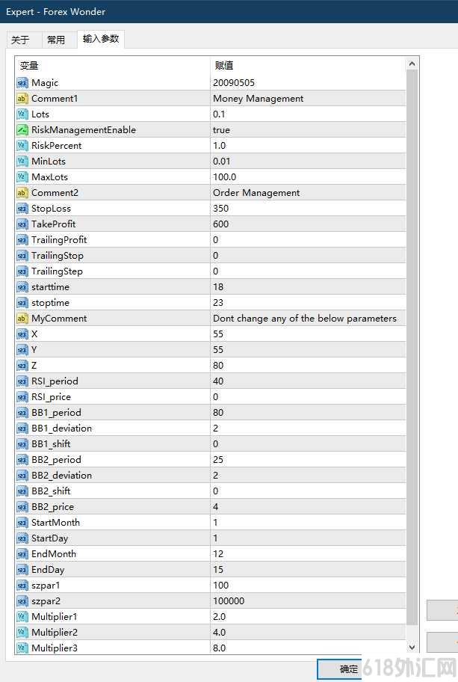Click the scroll up arrow of parameter list
The height and width of the screenshot is (682, 458).
pos(412,64)
